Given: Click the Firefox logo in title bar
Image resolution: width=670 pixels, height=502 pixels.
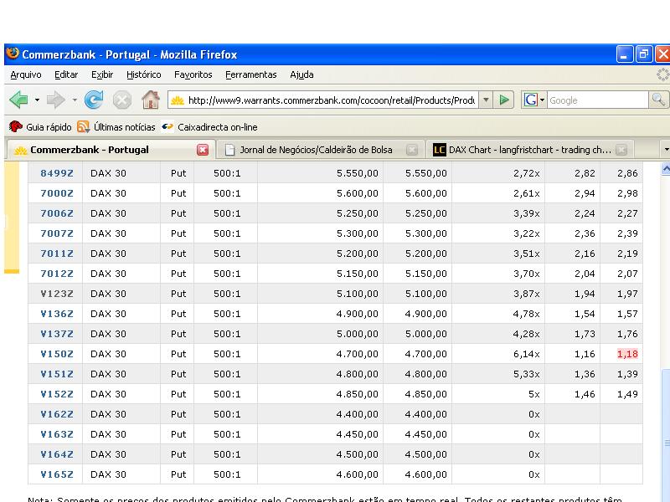Looking at the screenshot, I should (13, 54).
